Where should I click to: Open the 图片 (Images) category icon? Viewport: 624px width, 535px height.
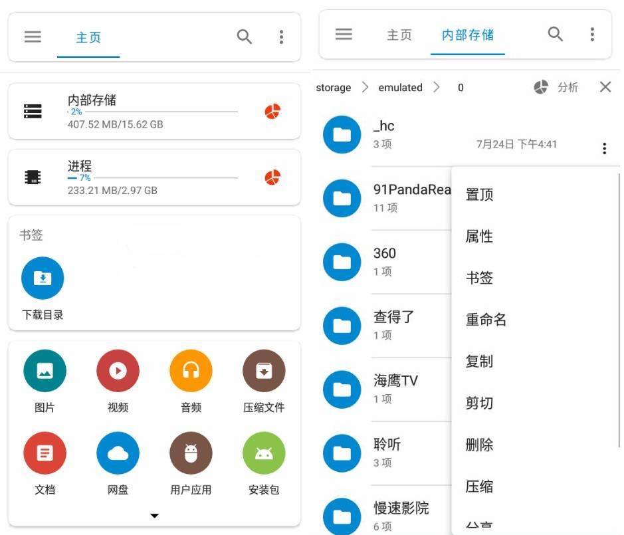44,372
